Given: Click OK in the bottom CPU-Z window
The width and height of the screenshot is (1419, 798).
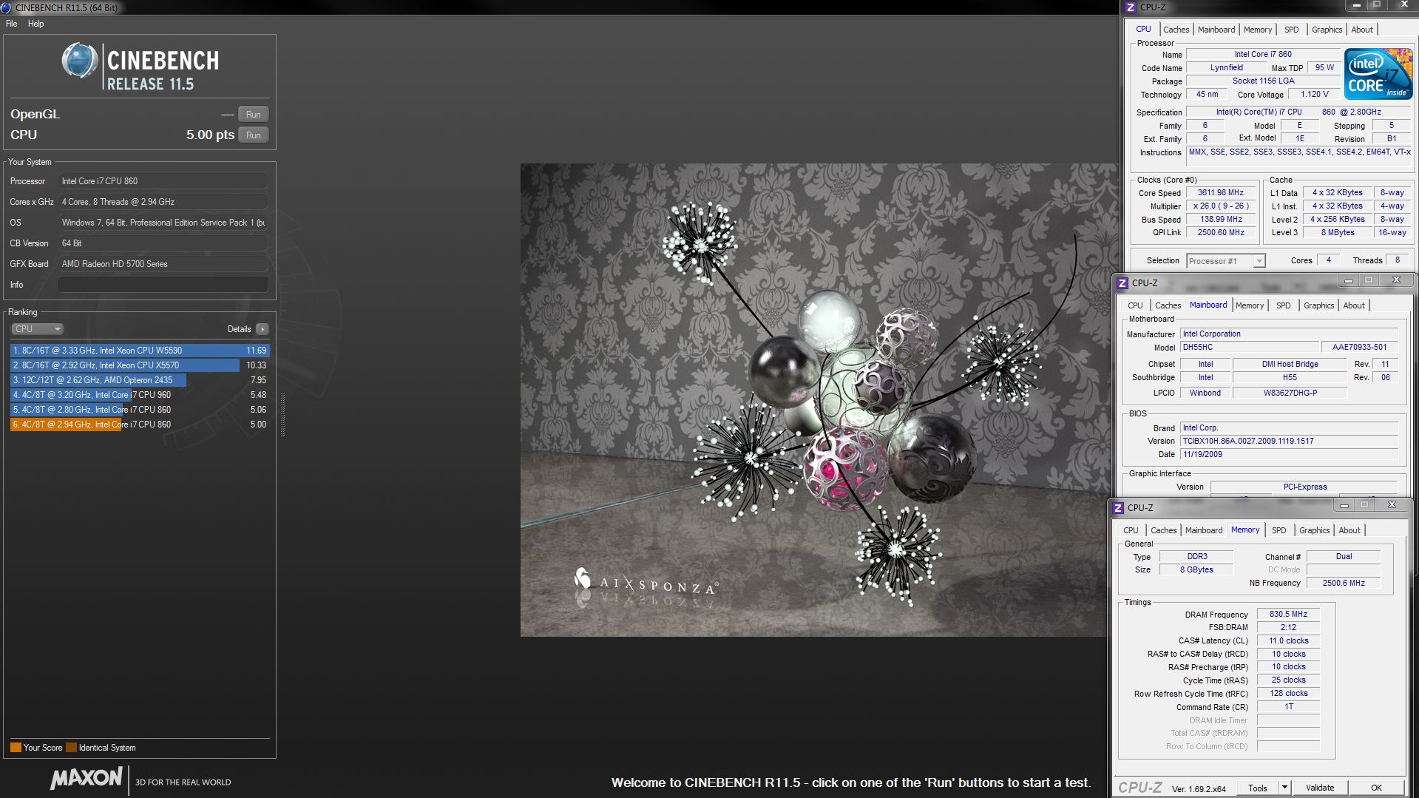Looking at the screenshot, I should tap(1376, 788).
